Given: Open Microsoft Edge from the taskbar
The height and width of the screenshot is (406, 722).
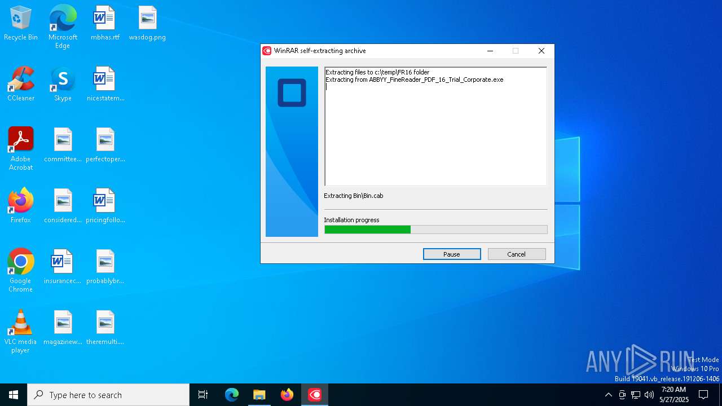Looking at the screenshot, I should [x=232, y=395].
